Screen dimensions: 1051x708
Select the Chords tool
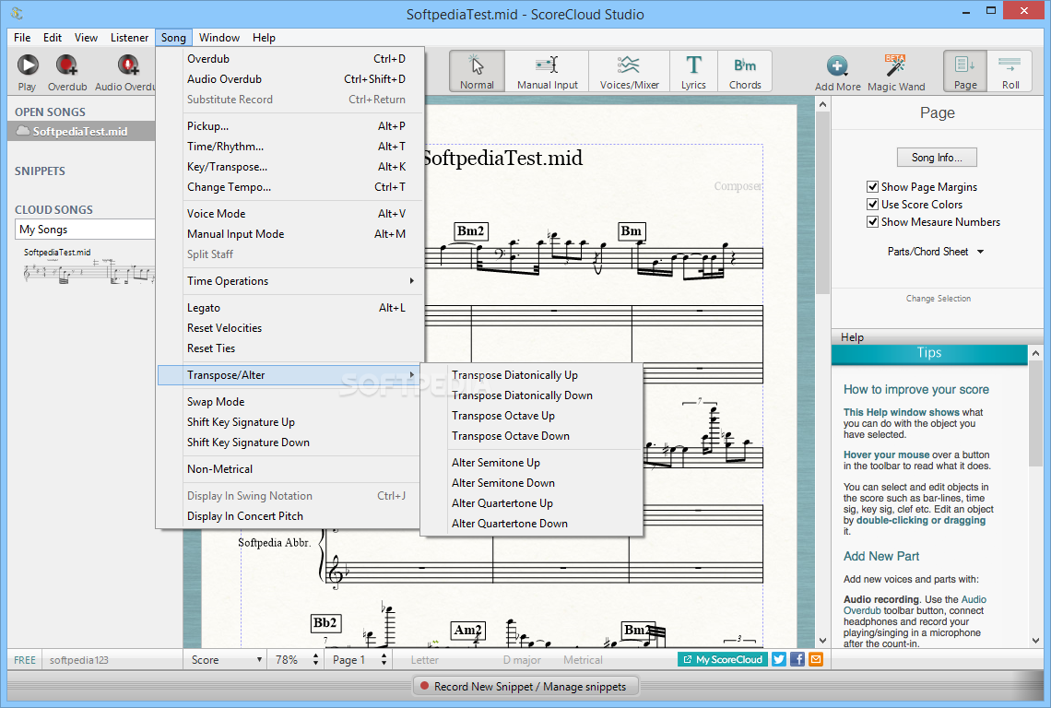click(x=745, y=71)
